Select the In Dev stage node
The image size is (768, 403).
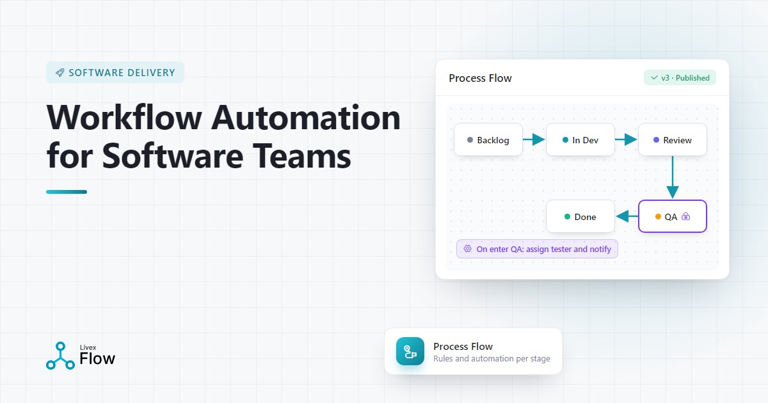580,140
